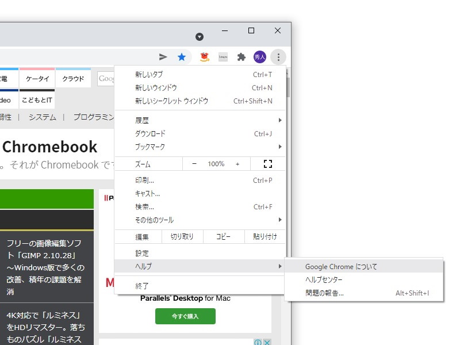Open the Chrome three-dot menu icon
The height and width of the screenshot is (345, 460).
(278, 57)
